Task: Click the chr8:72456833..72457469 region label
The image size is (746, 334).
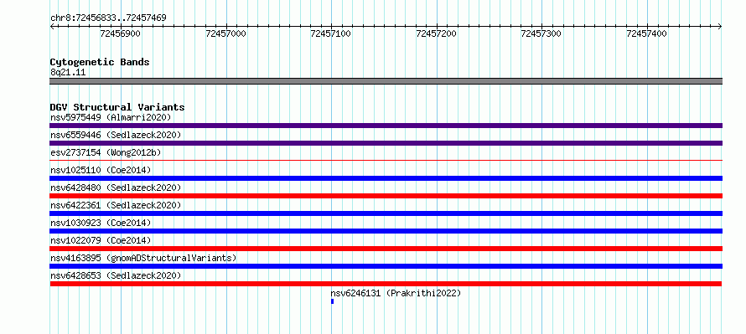Action: pyautogui.click(x=108, y=18)
